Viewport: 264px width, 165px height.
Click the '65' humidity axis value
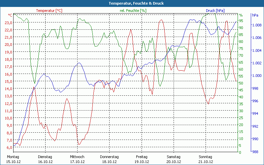241,62
